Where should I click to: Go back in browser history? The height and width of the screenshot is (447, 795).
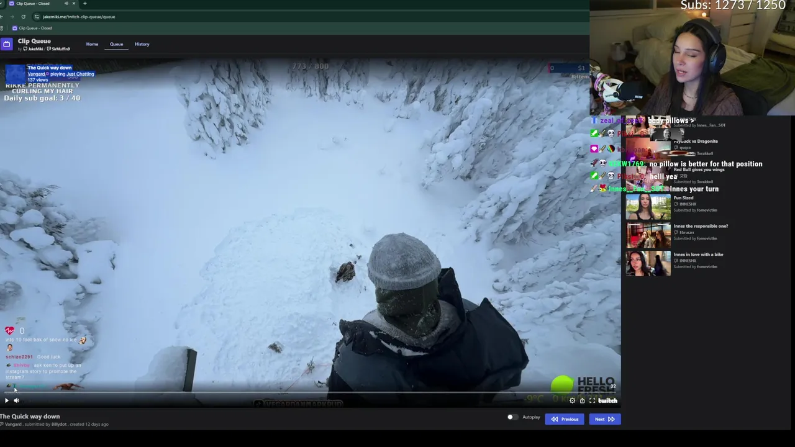pos(2,17)
